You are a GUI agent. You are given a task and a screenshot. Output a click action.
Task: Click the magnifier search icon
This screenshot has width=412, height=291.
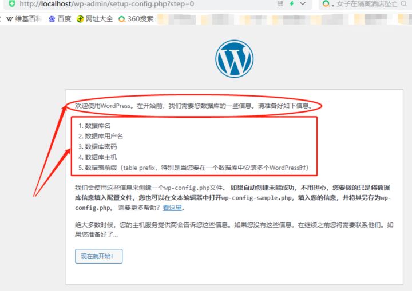point(404,3)
